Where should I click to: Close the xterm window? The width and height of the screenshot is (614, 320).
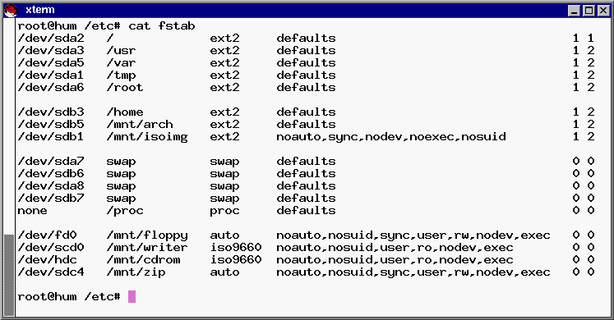(603, 11)
